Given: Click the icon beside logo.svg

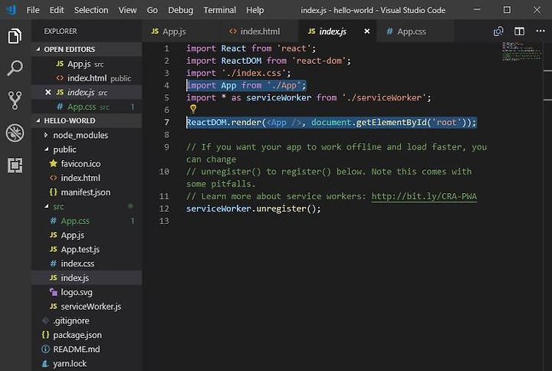Looking at the screenshot, I should 54,292.
